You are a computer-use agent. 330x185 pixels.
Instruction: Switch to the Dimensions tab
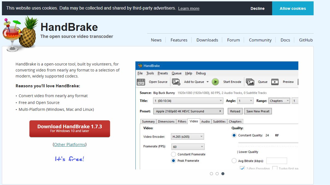coord(166,122)
